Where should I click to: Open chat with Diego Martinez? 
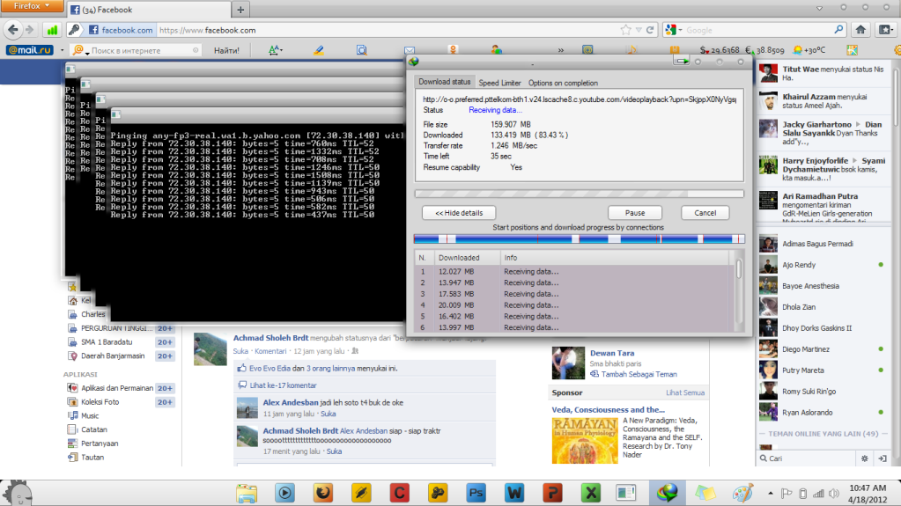(x=806, y=349)
